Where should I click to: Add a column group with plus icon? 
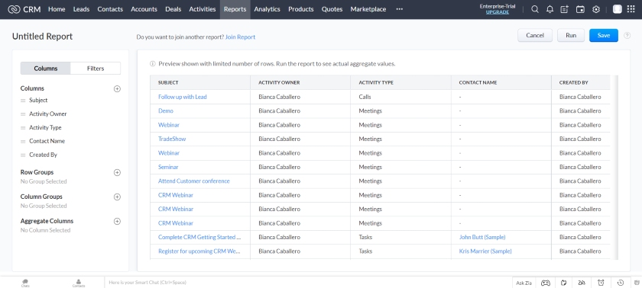tap(117, 197)
